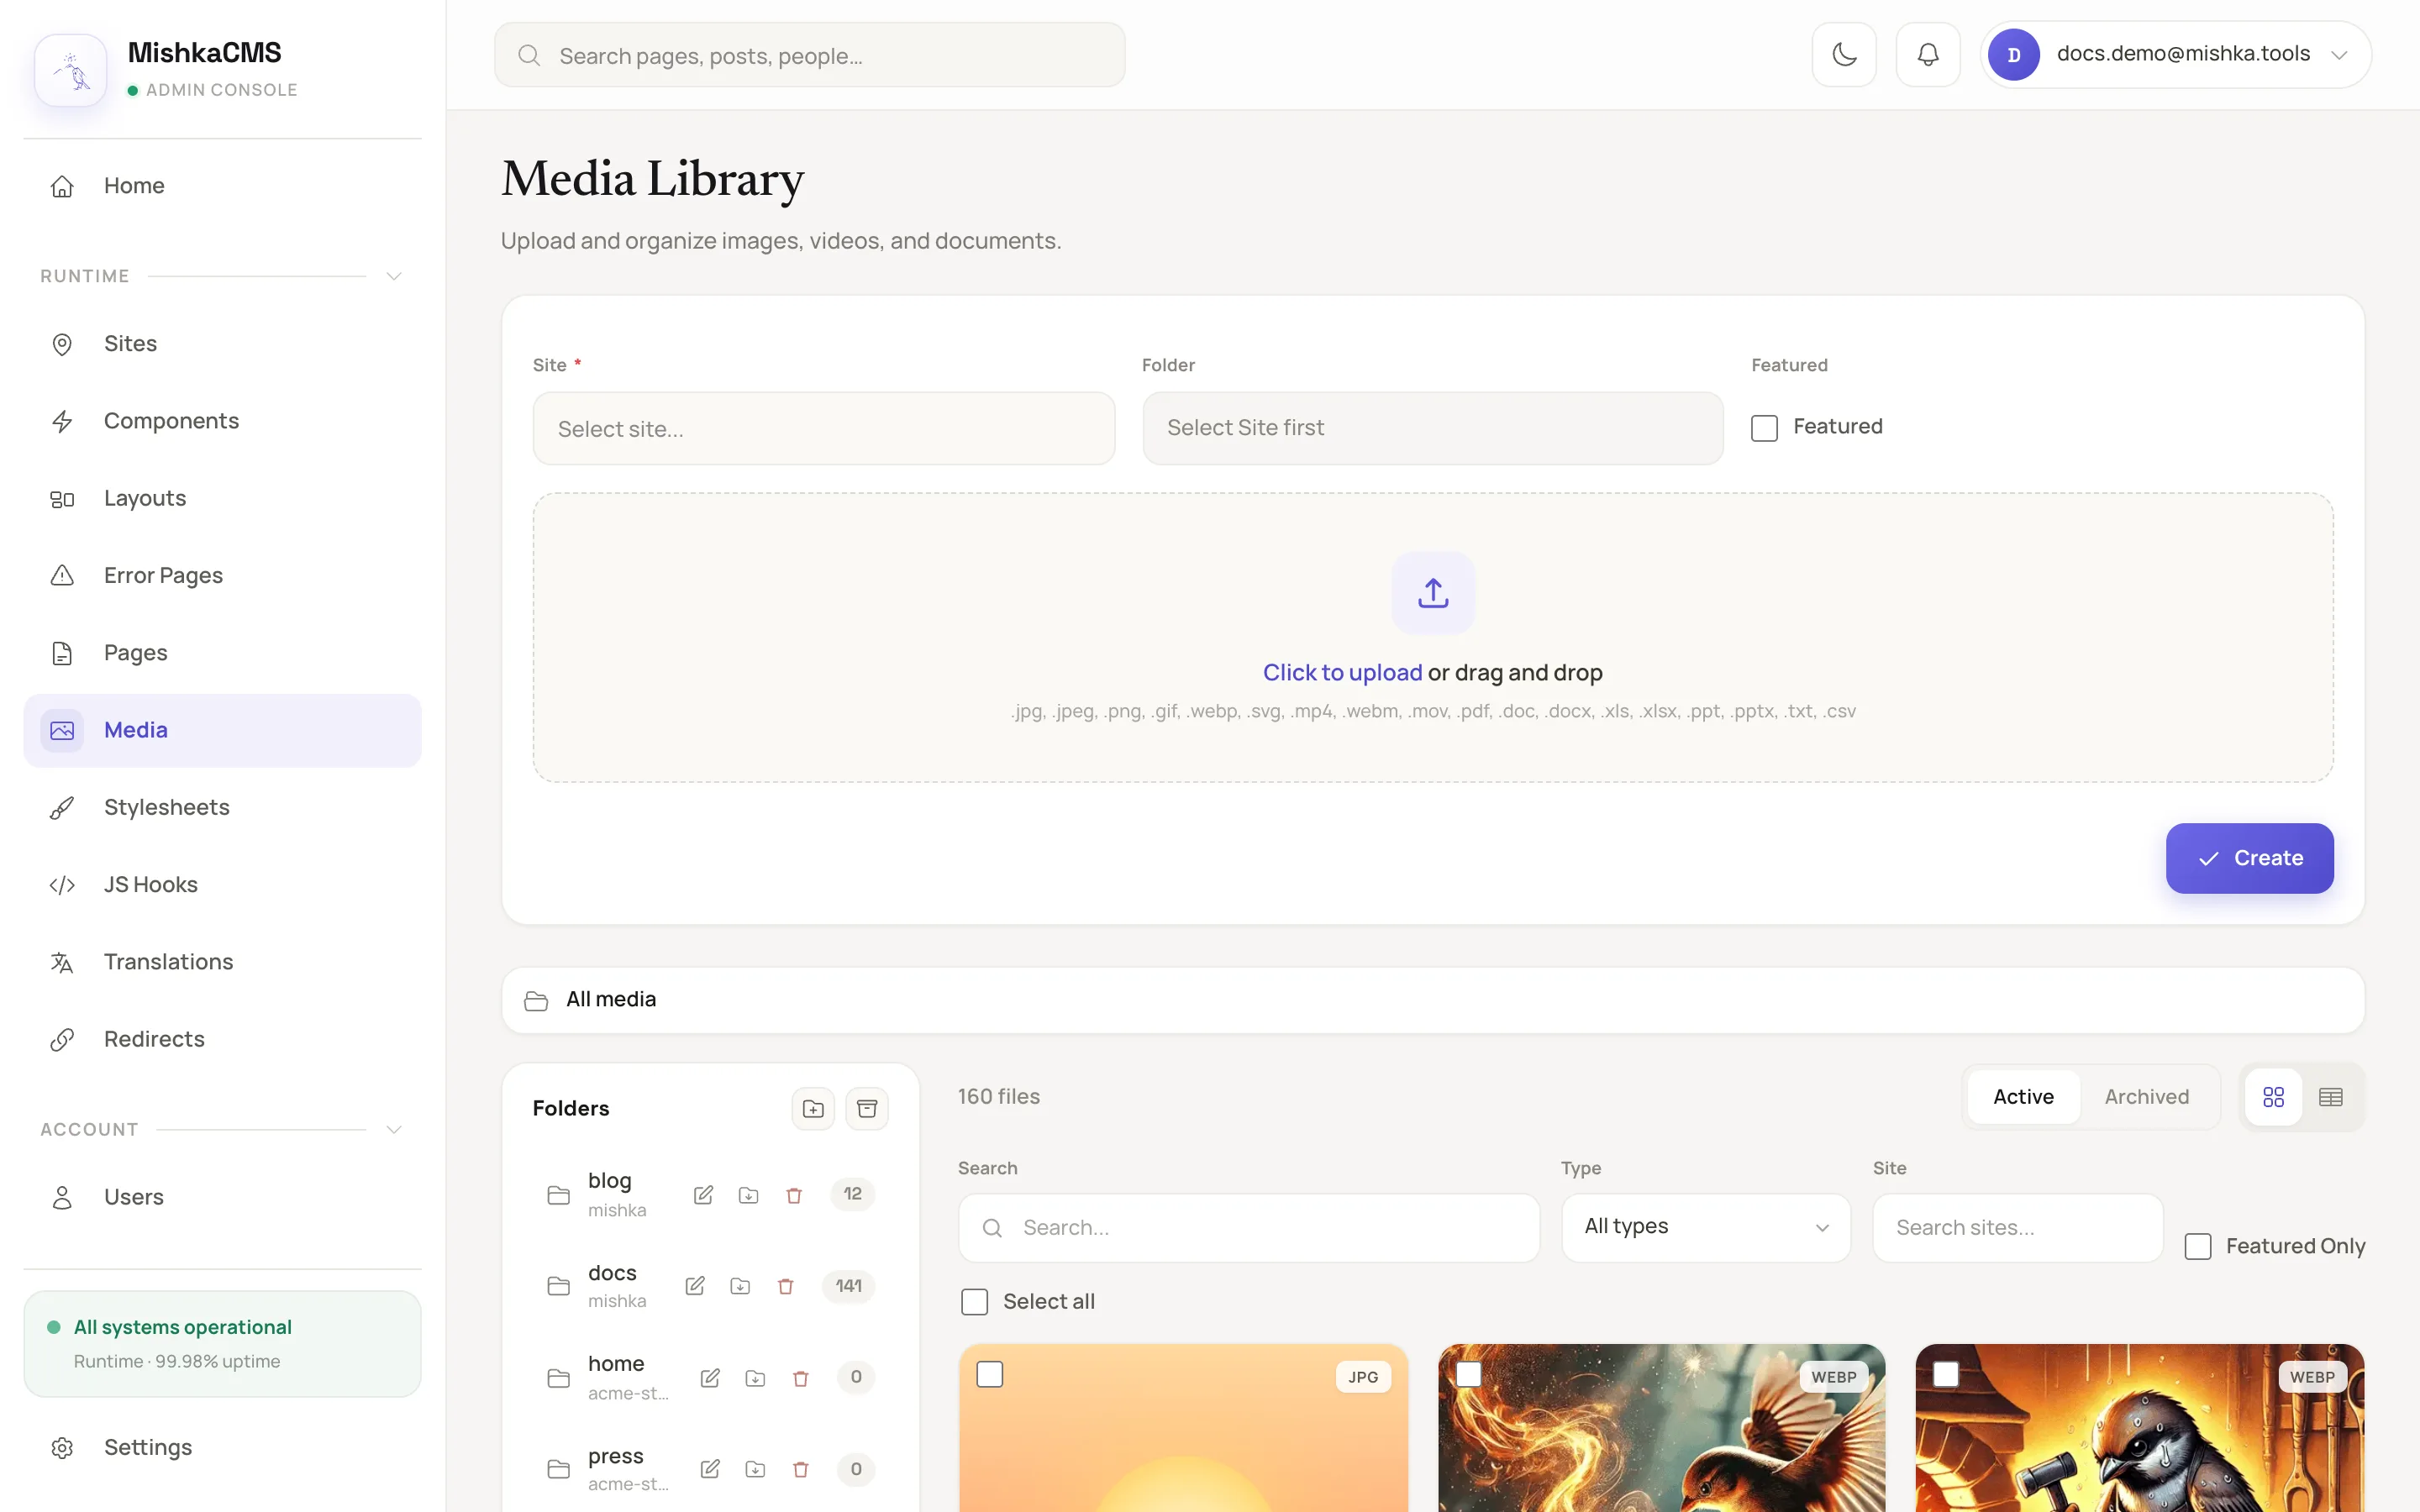Switch to grid view

(2273, 1097)
